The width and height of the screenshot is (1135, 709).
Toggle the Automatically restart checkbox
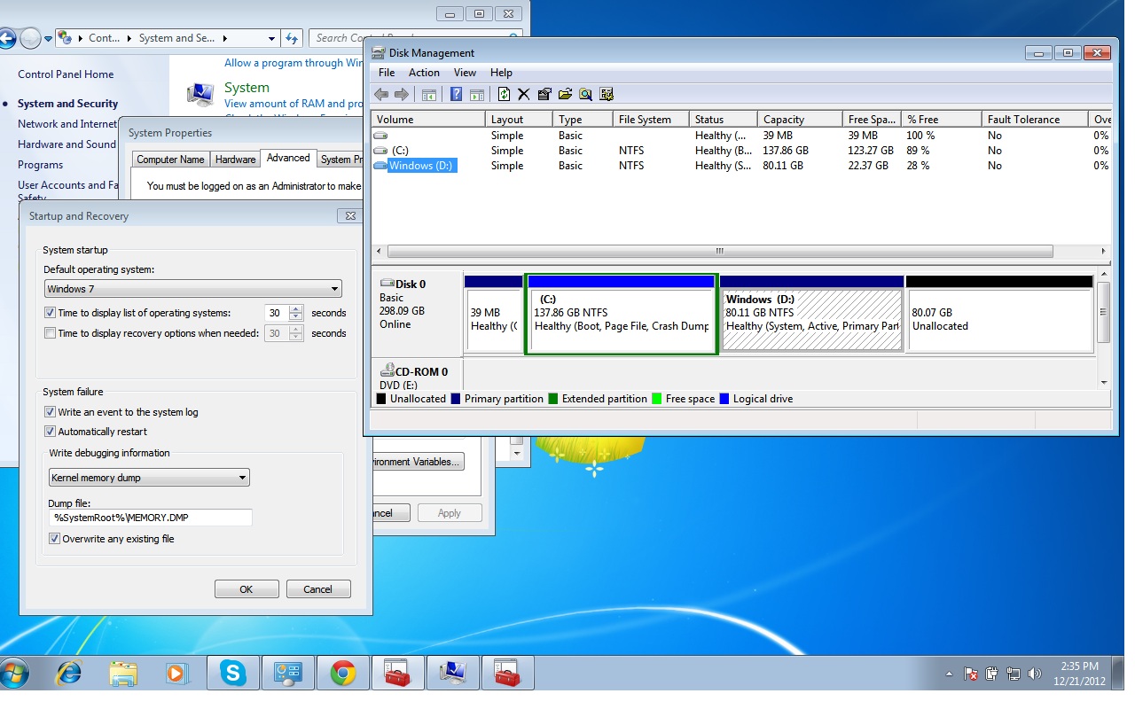pyautogui.click(x=50, y=432)
